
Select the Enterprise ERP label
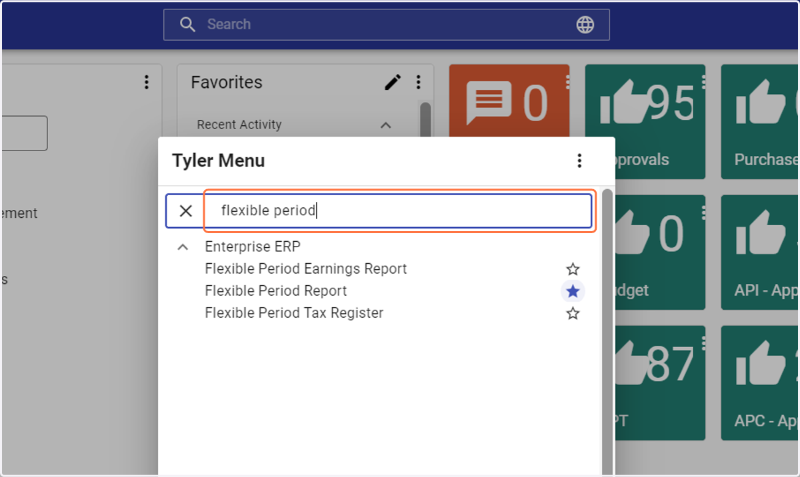[253, 247]
